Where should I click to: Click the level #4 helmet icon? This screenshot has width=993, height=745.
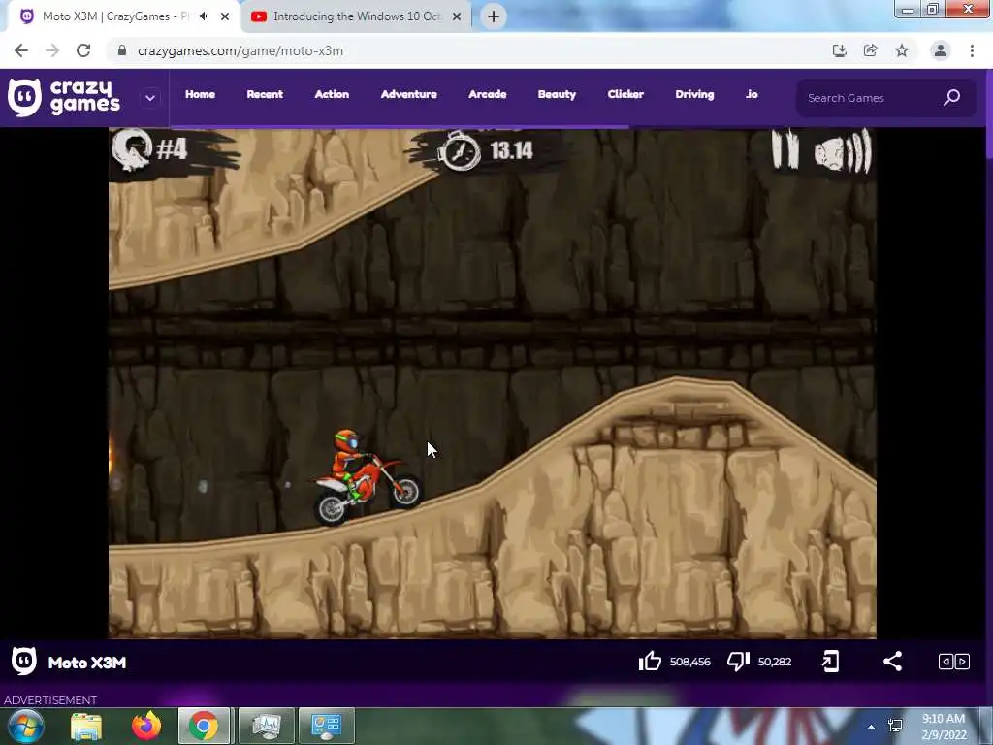(x=132, y=149)
